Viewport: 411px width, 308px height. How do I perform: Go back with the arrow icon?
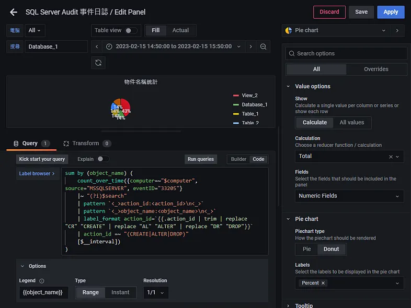tap(14, 12)
